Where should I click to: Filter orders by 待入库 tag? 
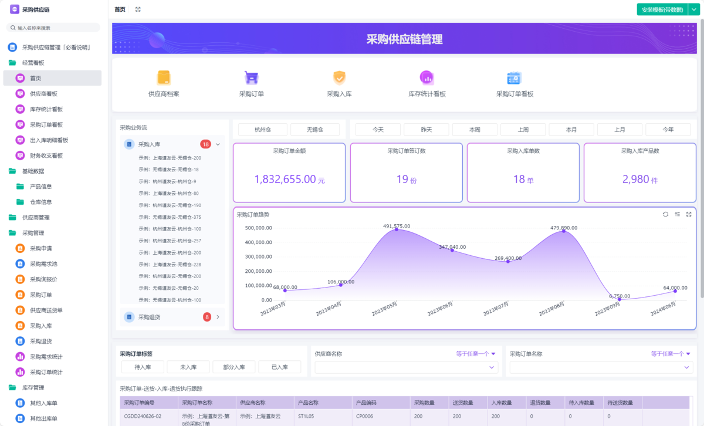(143, 367)
